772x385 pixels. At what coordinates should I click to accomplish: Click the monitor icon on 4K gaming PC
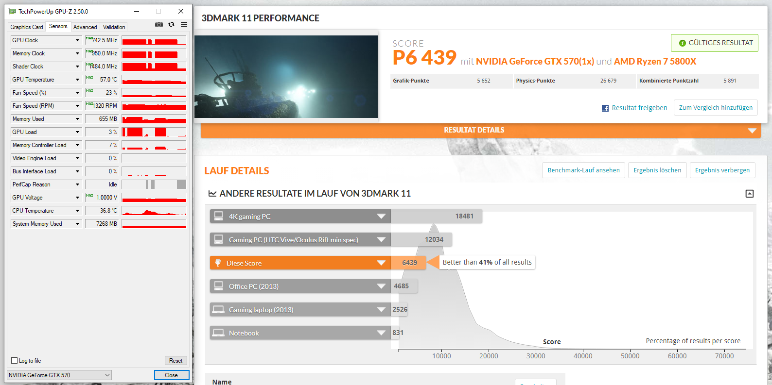(219, 216)
